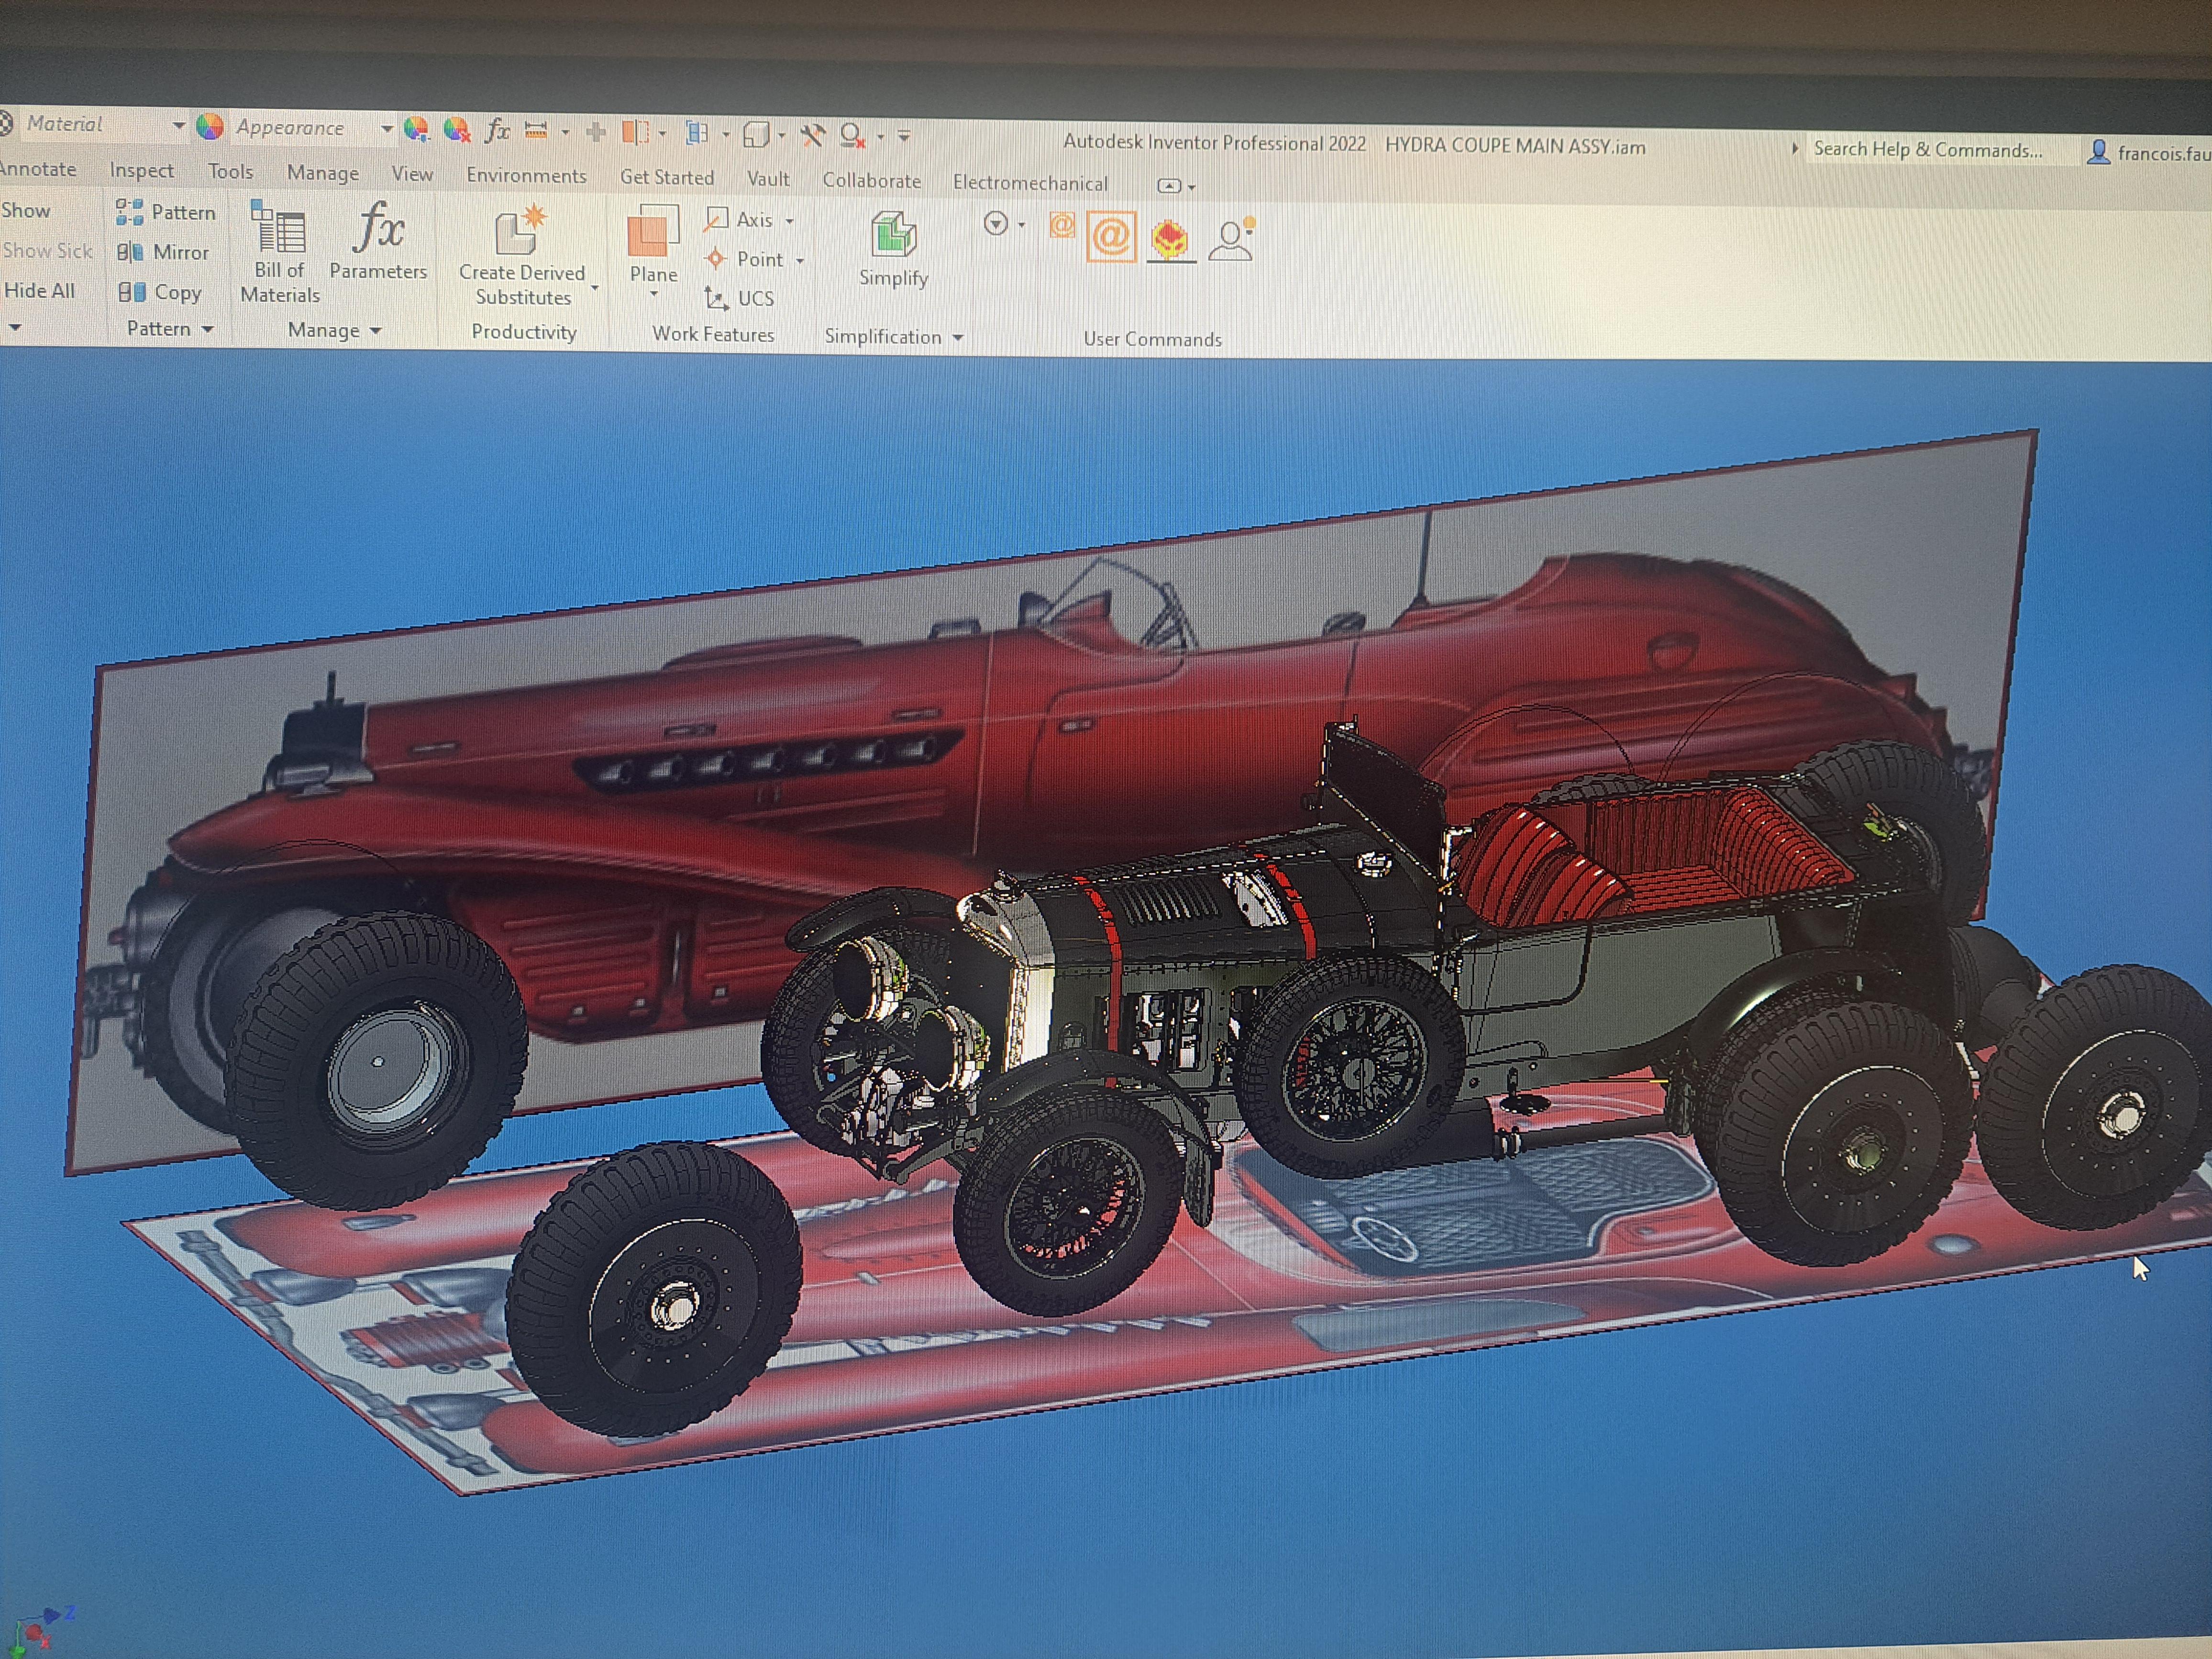Viewport: 2212px width, 1659px height.
Task: Click the Show relationships button
Action: tap(26, 211)
